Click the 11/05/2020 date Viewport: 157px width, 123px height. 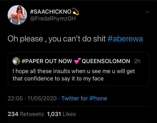pyautogui.click(x=42, y=98)
